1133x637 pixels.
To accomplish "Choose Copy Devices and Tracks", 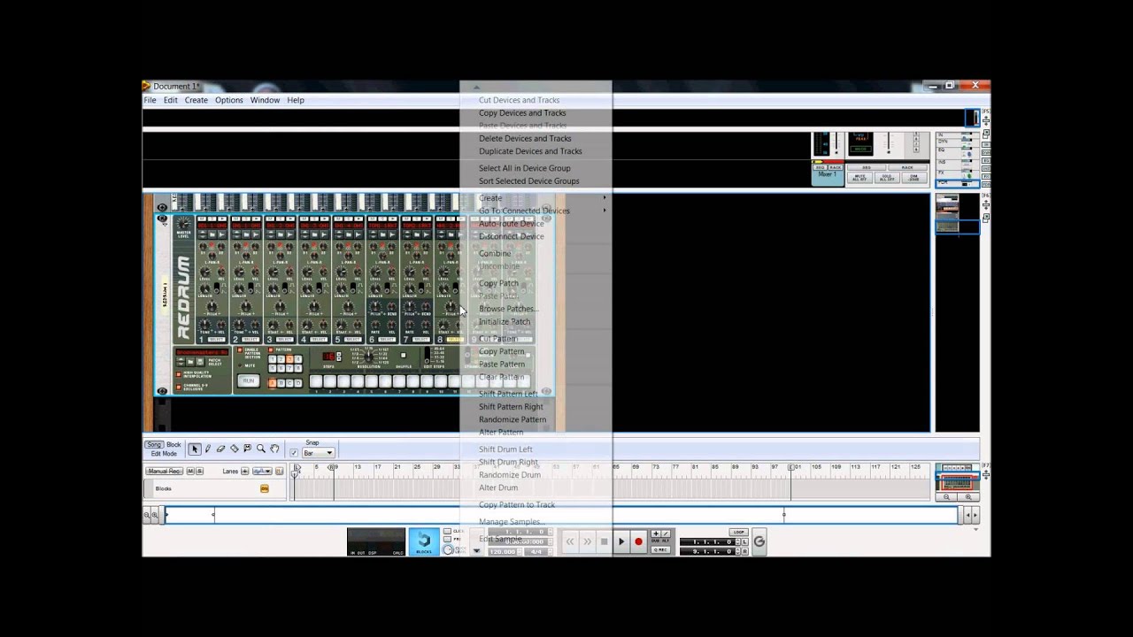I will click(522, 113).
